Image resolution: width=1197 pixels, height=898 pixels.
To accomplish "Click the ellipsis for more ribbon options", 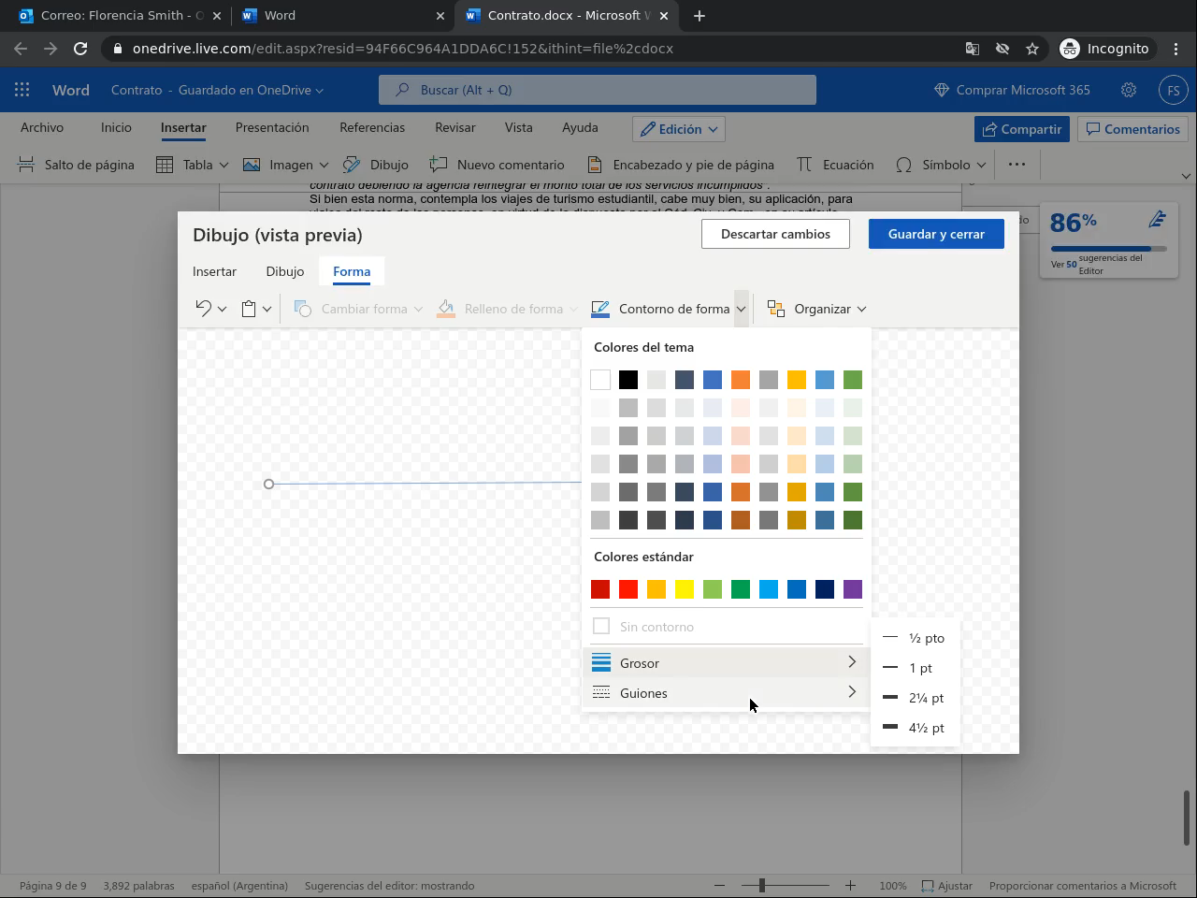I will pyautogui.click(x=1017, y=165).
